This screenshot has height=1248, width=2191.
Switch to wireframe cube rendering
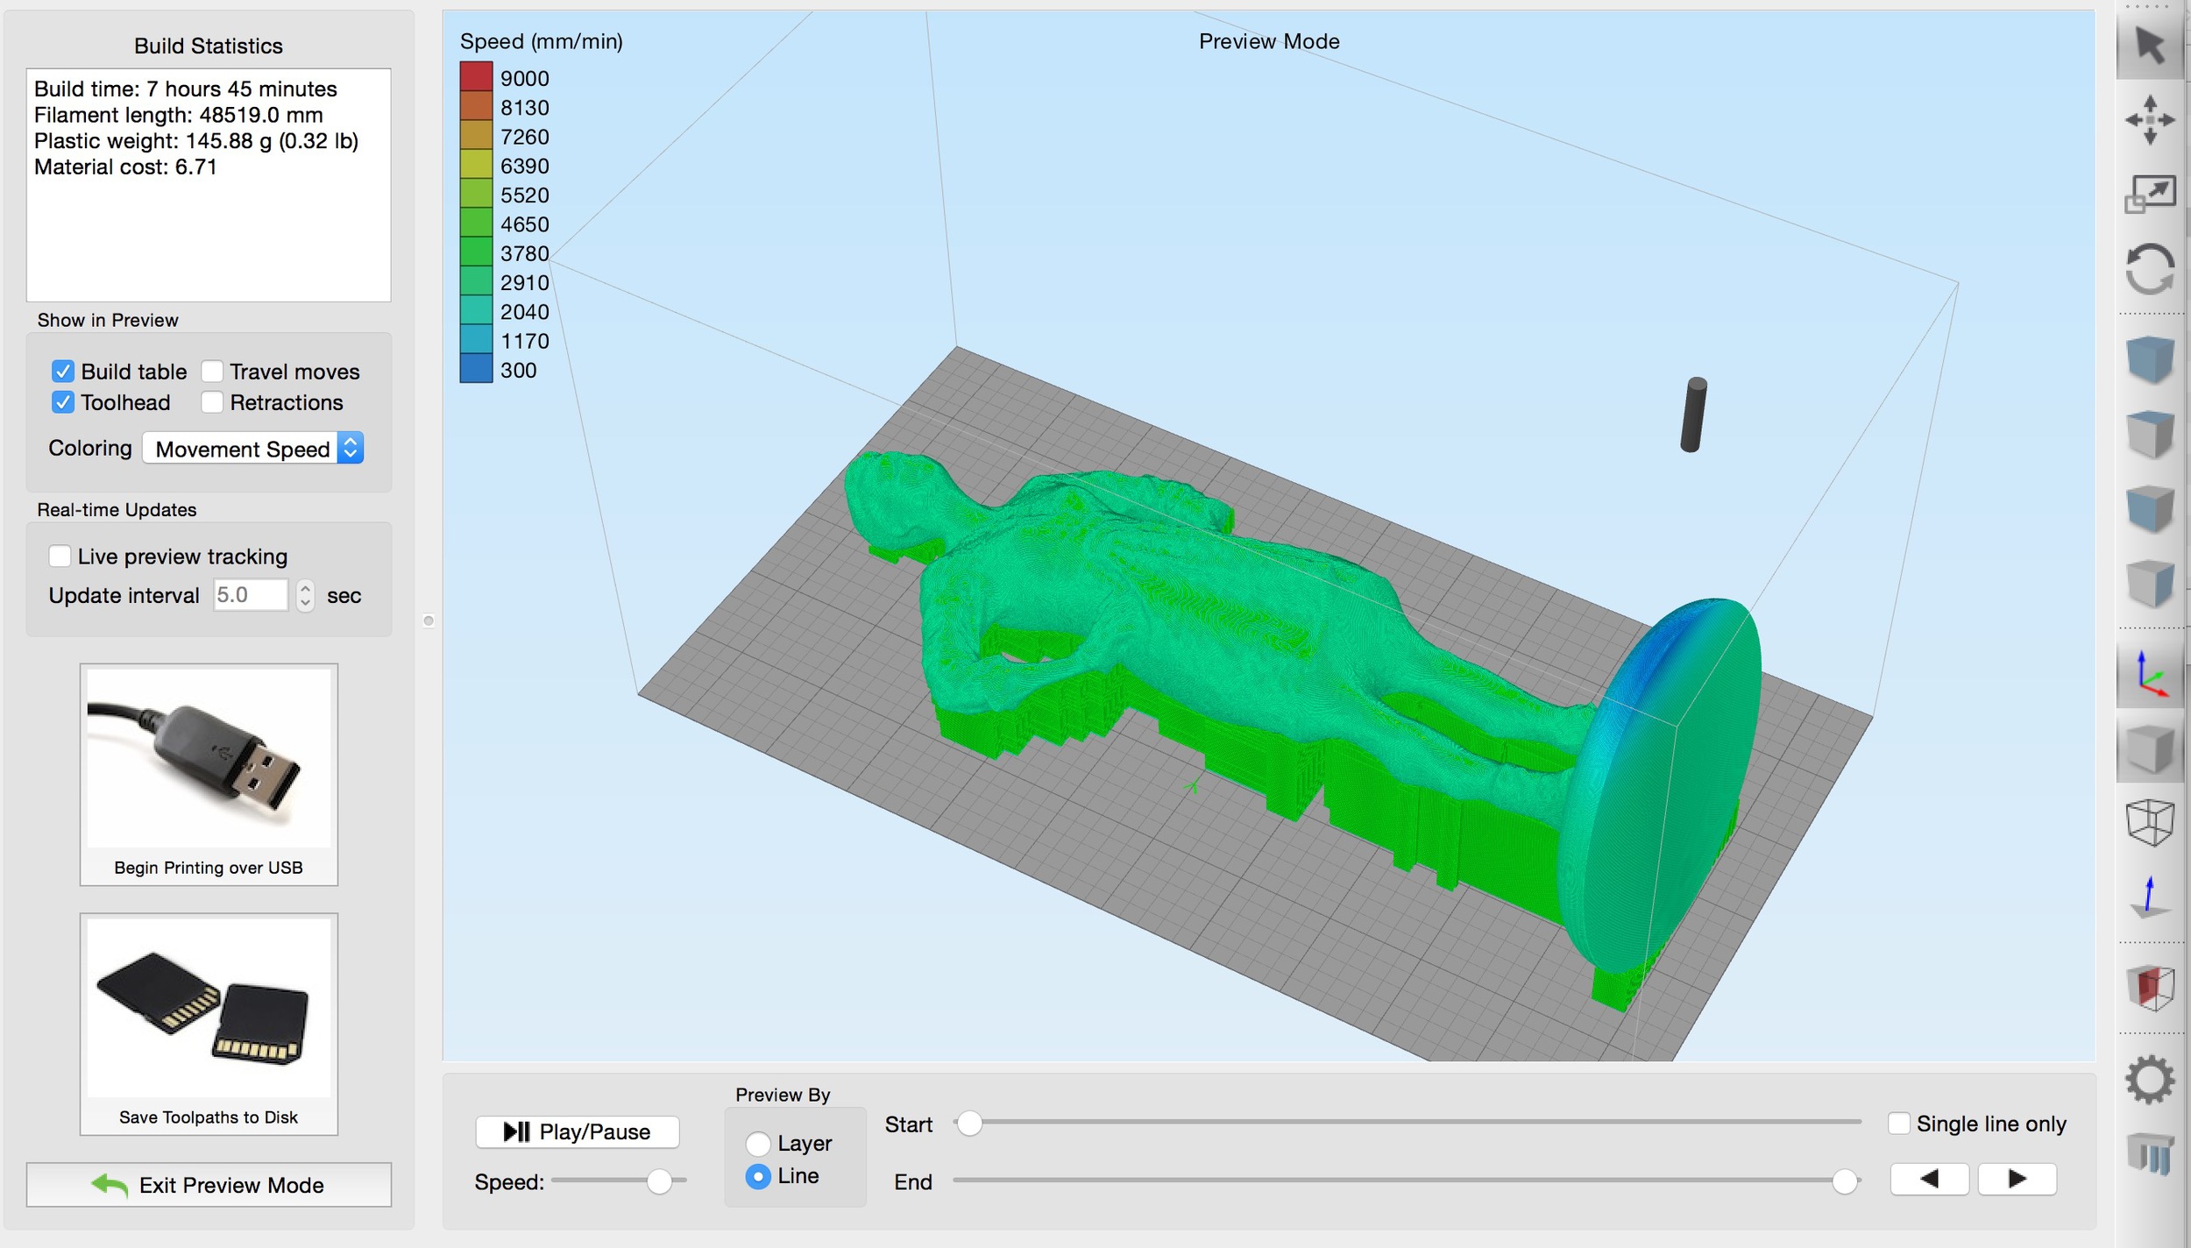(2150, 823)
